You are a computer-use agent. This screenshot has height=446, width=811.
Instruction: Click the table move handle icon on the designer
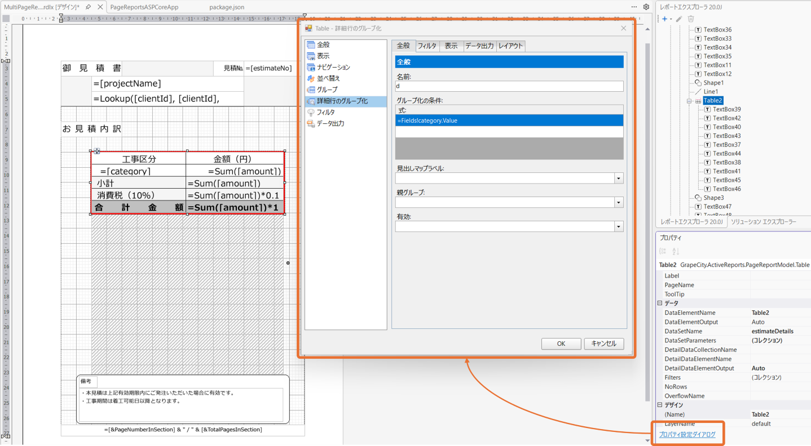[x=96, y=151]
